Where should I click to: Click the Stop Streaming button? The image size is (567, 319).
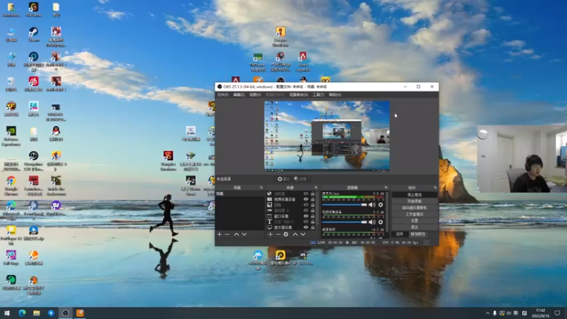point(415,194)
